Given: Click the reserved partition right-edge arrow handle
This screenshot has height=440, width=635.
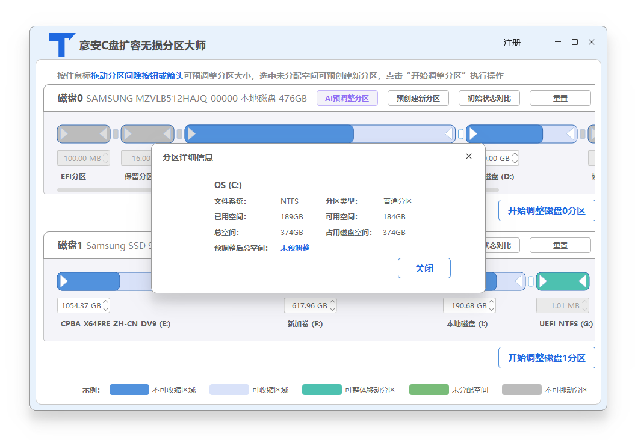Looking at the screenshot, I should pos(167,134).
